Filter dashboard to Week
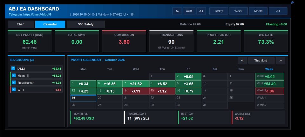Viewport: 305px width, 137px height. 238,11
